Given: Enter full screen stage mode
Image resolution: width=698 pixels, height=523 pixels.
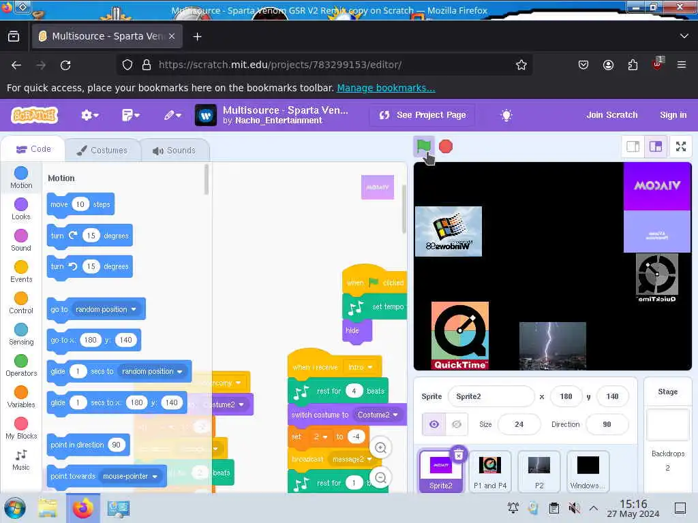Looking at the screenshot, I should (x=681, y=146).
